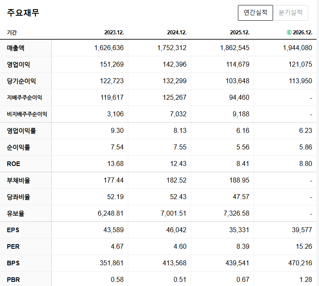Click the 유보율 row label
Screen dimensions: 319x286
[16, 213]
